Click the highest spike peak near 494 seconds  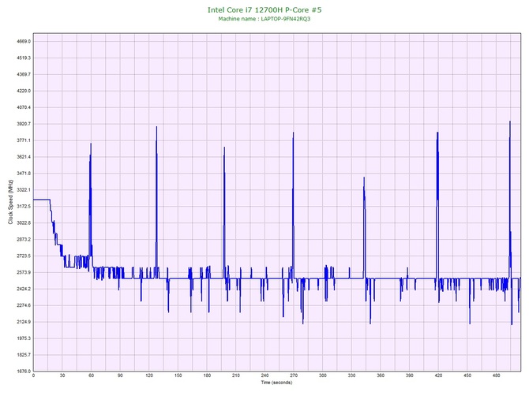pos(510,121)
